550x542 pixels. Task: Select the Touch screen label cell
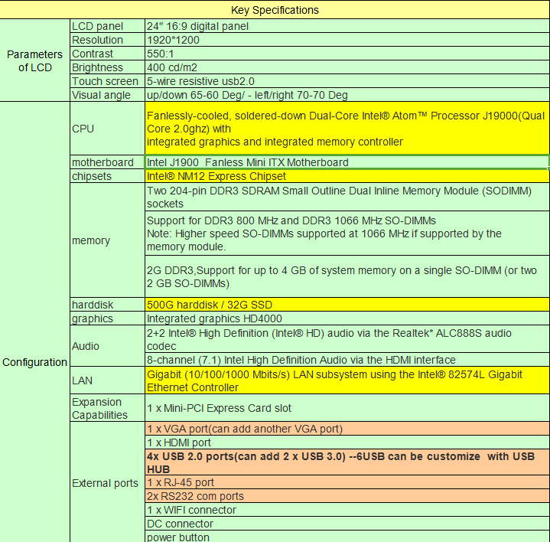(107, 81)
